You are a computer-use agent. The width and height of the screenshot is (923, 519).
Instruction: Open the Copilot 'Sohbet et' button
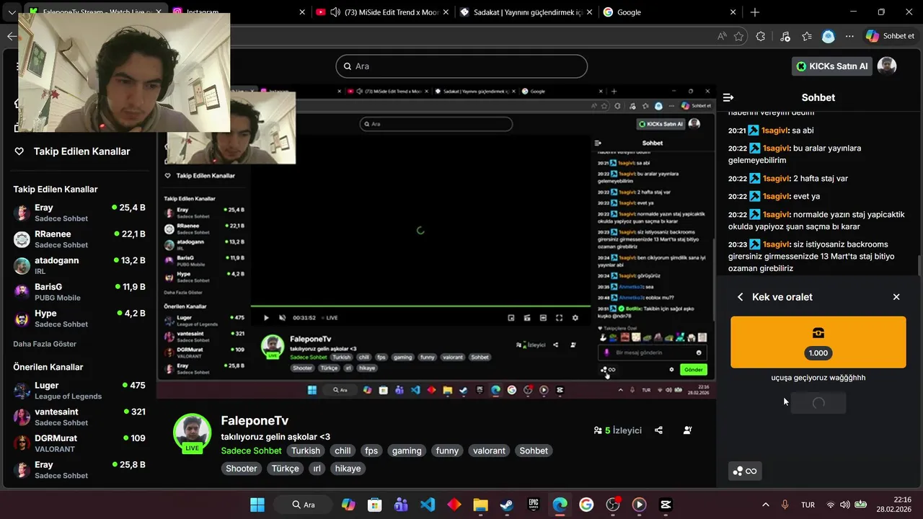[891, 36]
